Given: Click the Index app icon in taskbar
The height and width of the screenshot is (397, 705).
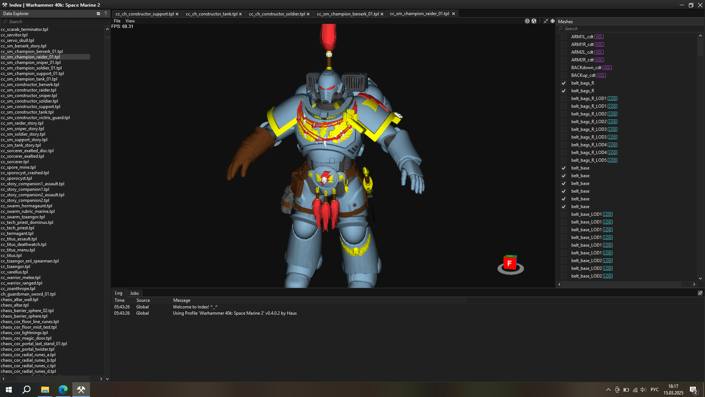Looking at the screenshot, I should pyautogui.click(x=81, y=390).
